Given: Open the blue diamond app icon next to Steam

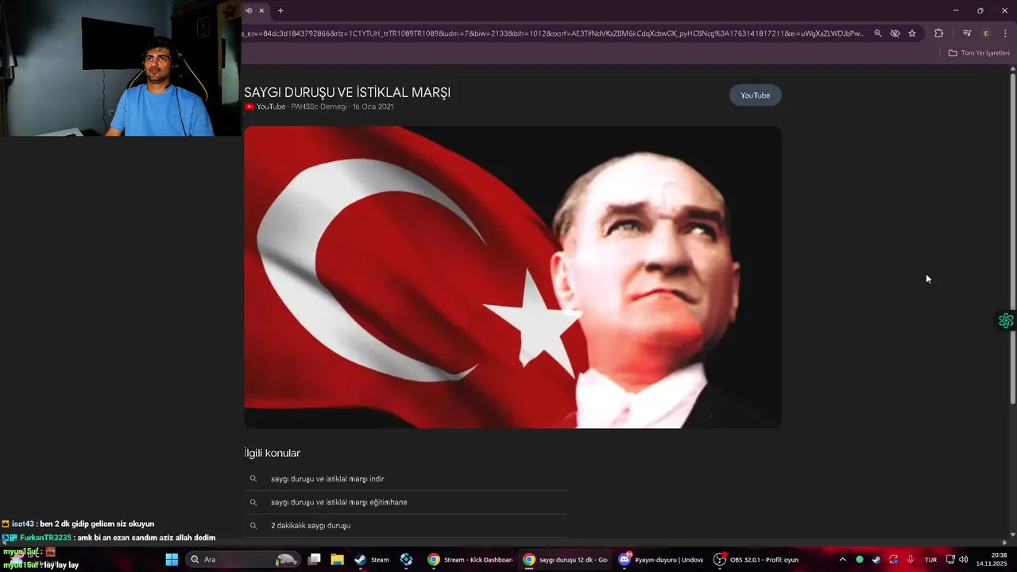Looking at the screenshot, I should [x=406, y=559].
